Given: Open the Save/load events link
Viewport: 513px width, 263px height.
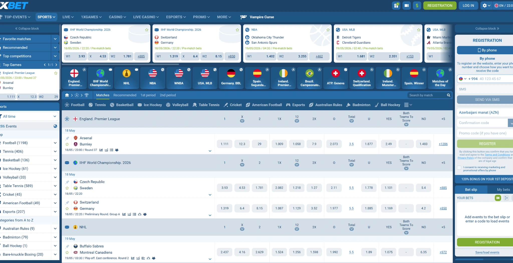Looking at the screenshot, I should pos(487,252).
